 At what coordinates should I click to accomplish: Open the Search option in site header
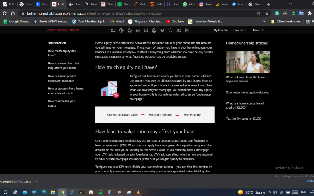tap(240, 30)
